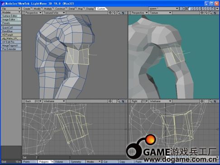220x165 pixels.
Task: Switch selection mode to Volume
Action: tap(62, 162)
